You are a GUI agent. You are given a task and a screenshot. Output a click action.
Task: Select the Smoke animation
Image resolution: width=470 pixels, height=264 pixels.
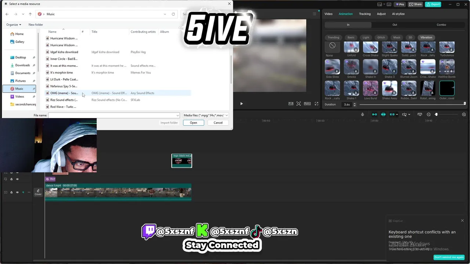(x=351, y=67)
